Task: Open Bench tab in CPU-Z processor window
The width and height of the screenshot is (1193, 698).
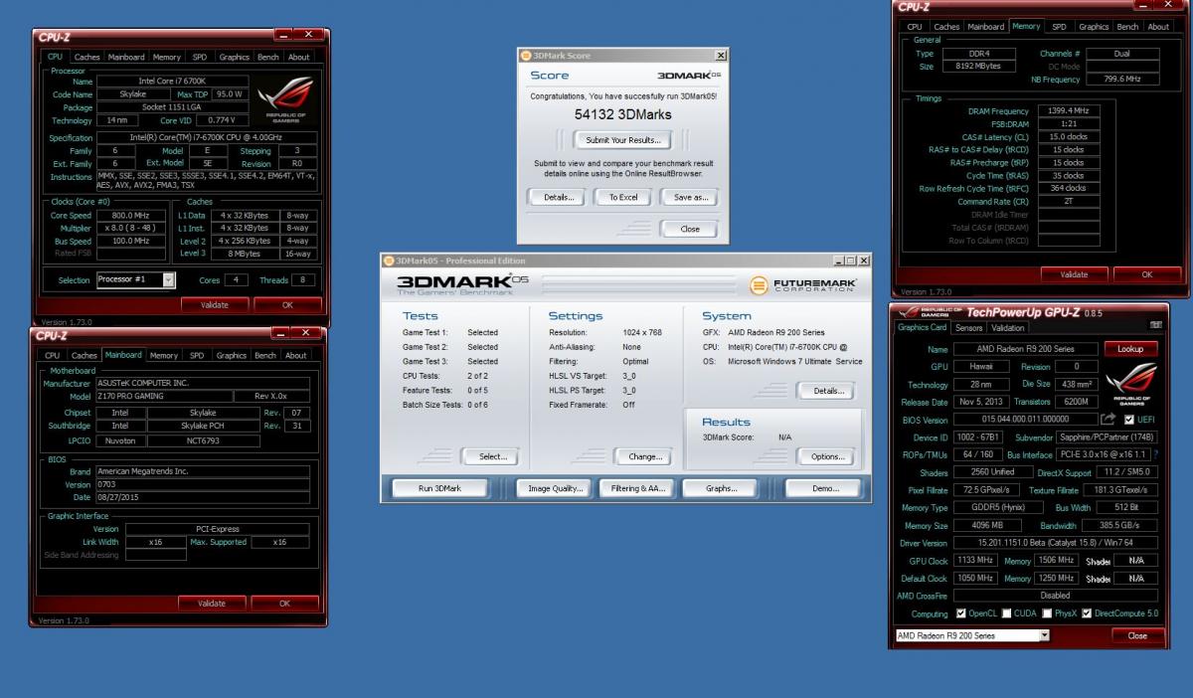Action: (268, 58)
